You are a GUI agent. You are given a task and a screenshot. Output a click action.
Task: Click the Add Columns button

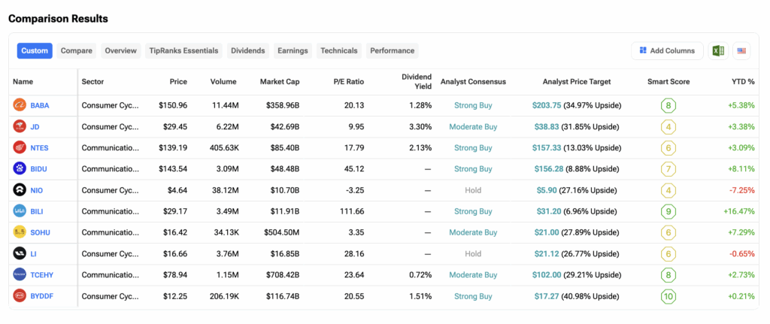[x=667, y=50]
